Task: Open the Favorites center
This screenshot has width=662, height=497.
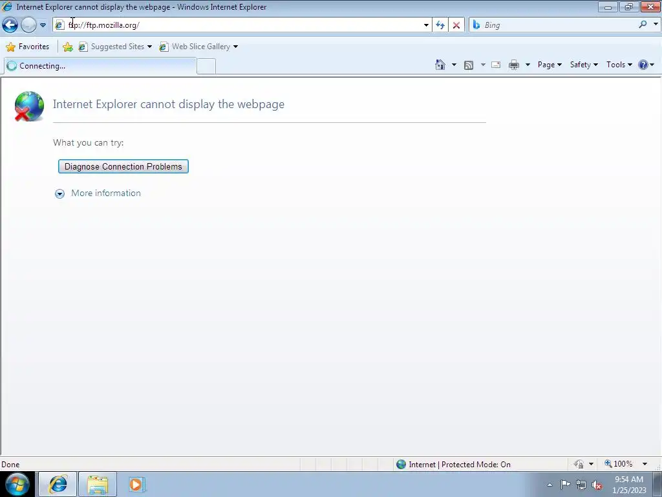Action: tap(27, 47)
